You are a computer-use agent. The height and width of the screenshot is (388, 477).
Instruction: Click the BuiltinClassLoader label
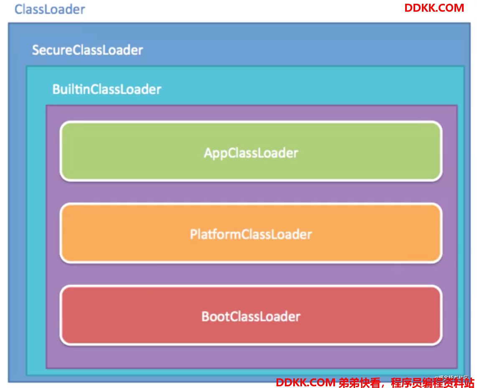107,89
